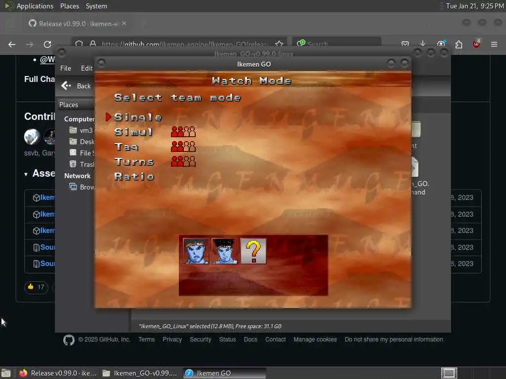Open Firefox extensions puzzle icon
The image size is (506, 379).
point(459,44)
